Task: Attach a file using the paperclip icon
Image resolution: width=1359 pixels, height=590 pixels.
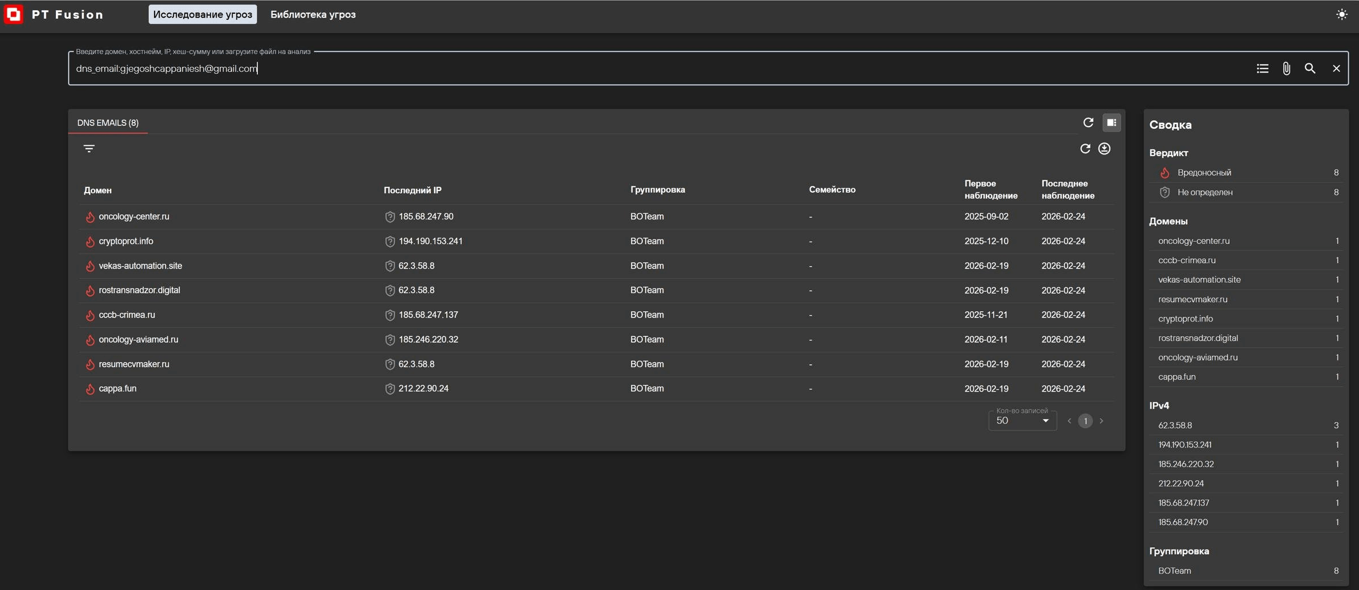Action: pyautogui.click(x=1287, y=68)
